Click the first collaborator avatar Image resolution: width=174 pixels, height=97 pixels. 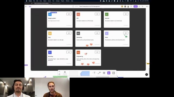point(122,6)
